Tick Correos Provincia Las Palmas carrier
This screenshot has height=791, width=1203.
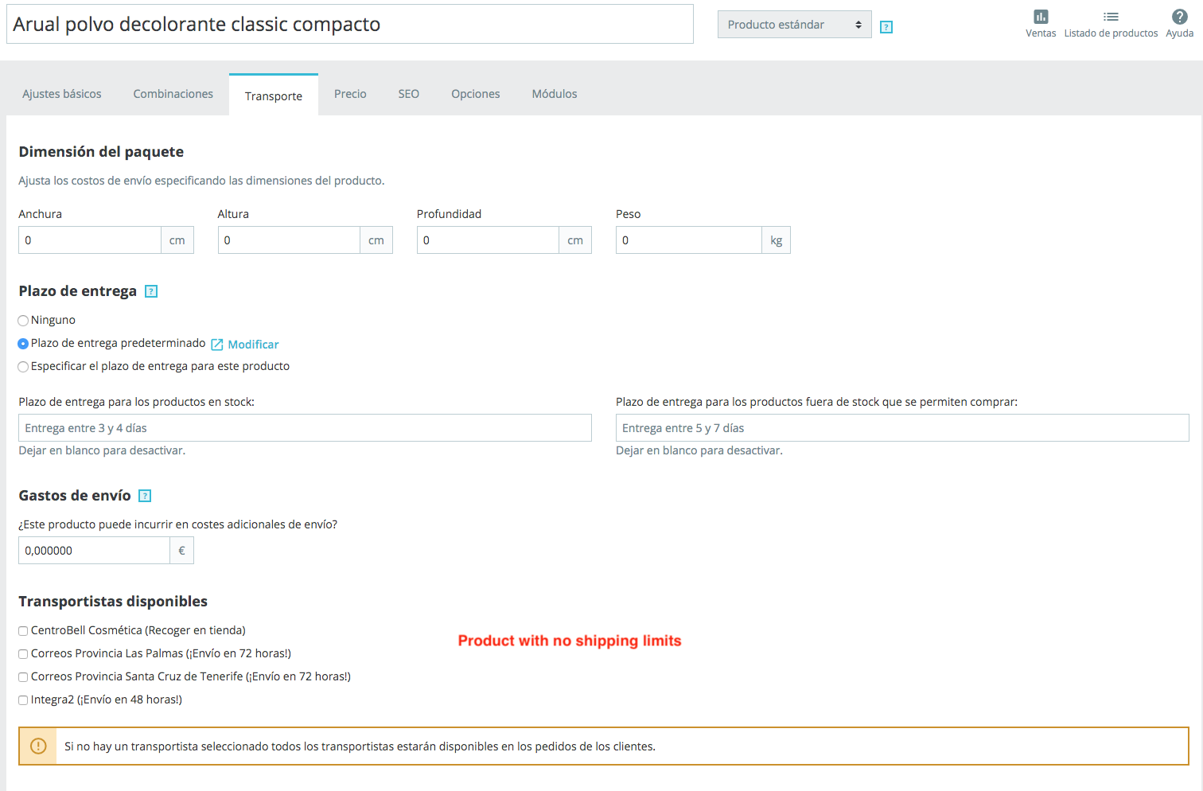tap(23, 654)
